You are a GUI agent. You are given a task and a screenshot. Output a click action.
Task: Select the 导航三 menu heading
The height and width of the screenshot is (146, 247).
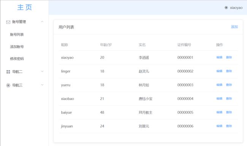pos(17,85)
